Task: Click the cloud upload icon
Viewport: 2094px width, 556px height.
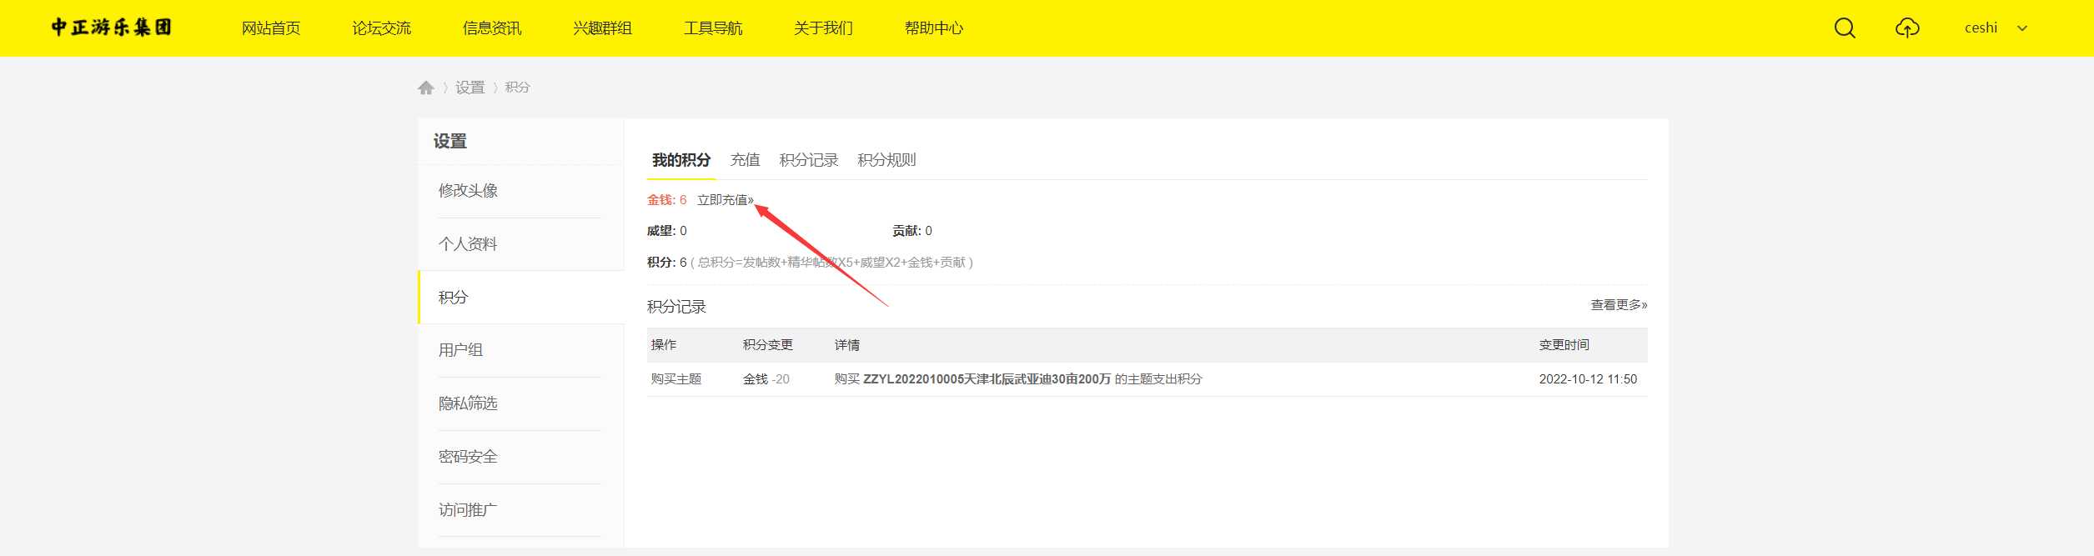Action: (x=1907, y=28)
